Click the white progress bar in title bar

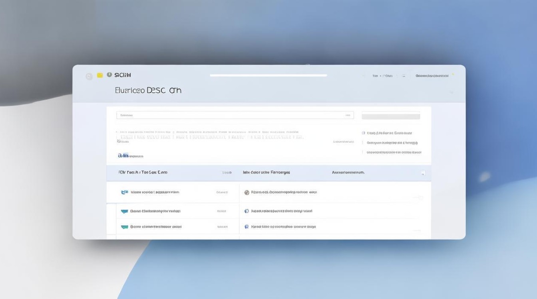(x=268, y=75)
